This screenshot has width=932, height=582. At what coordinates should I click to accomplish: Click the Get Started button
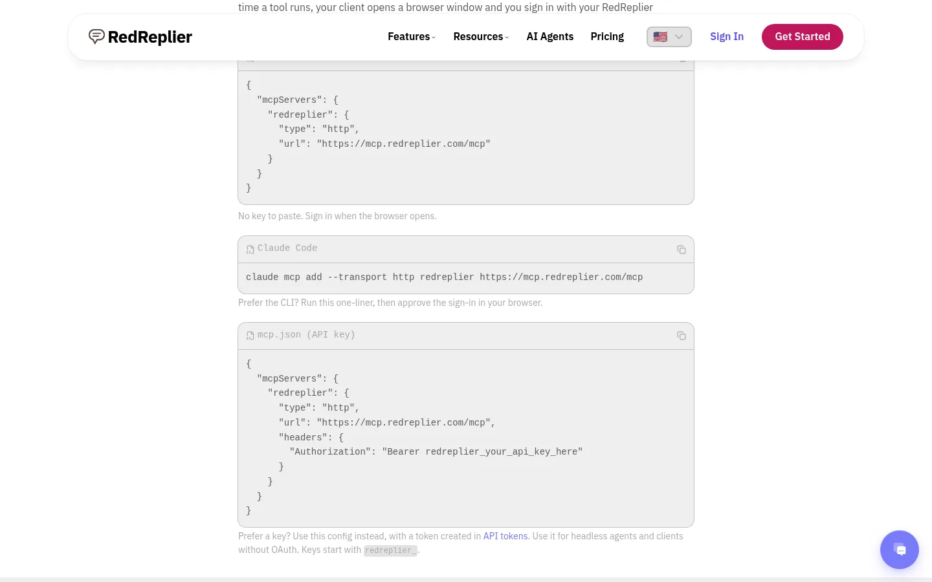(x=802, y=37)
